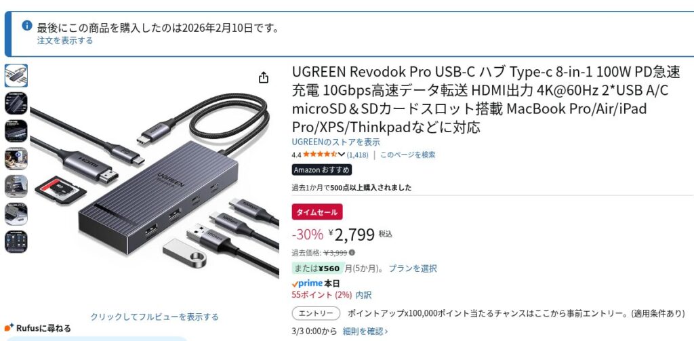Click the エントリー button
Image resolution: width=694 pixels, height=341 pixels.
[316, 313]
